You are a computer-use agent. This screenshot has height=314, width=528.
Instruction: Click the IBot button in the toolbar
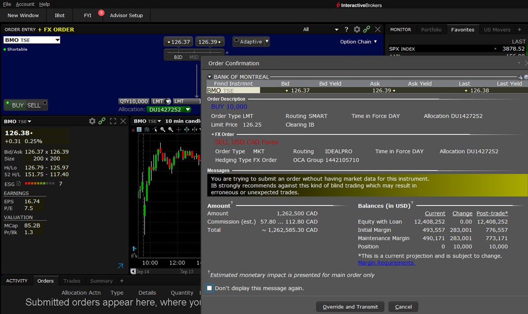59,15
